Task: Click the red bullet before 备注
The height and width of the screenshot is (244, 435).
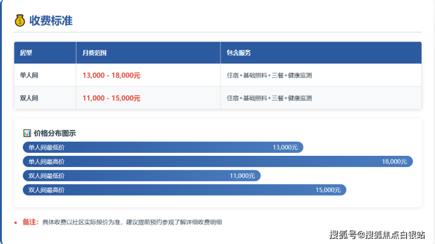Action: (15, 222)
